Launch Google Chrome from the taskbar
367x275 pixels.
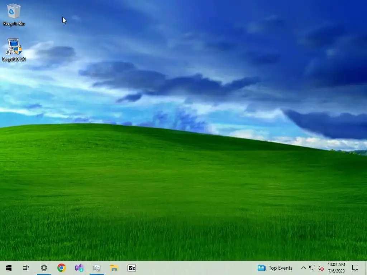click(x=62, y=268)
